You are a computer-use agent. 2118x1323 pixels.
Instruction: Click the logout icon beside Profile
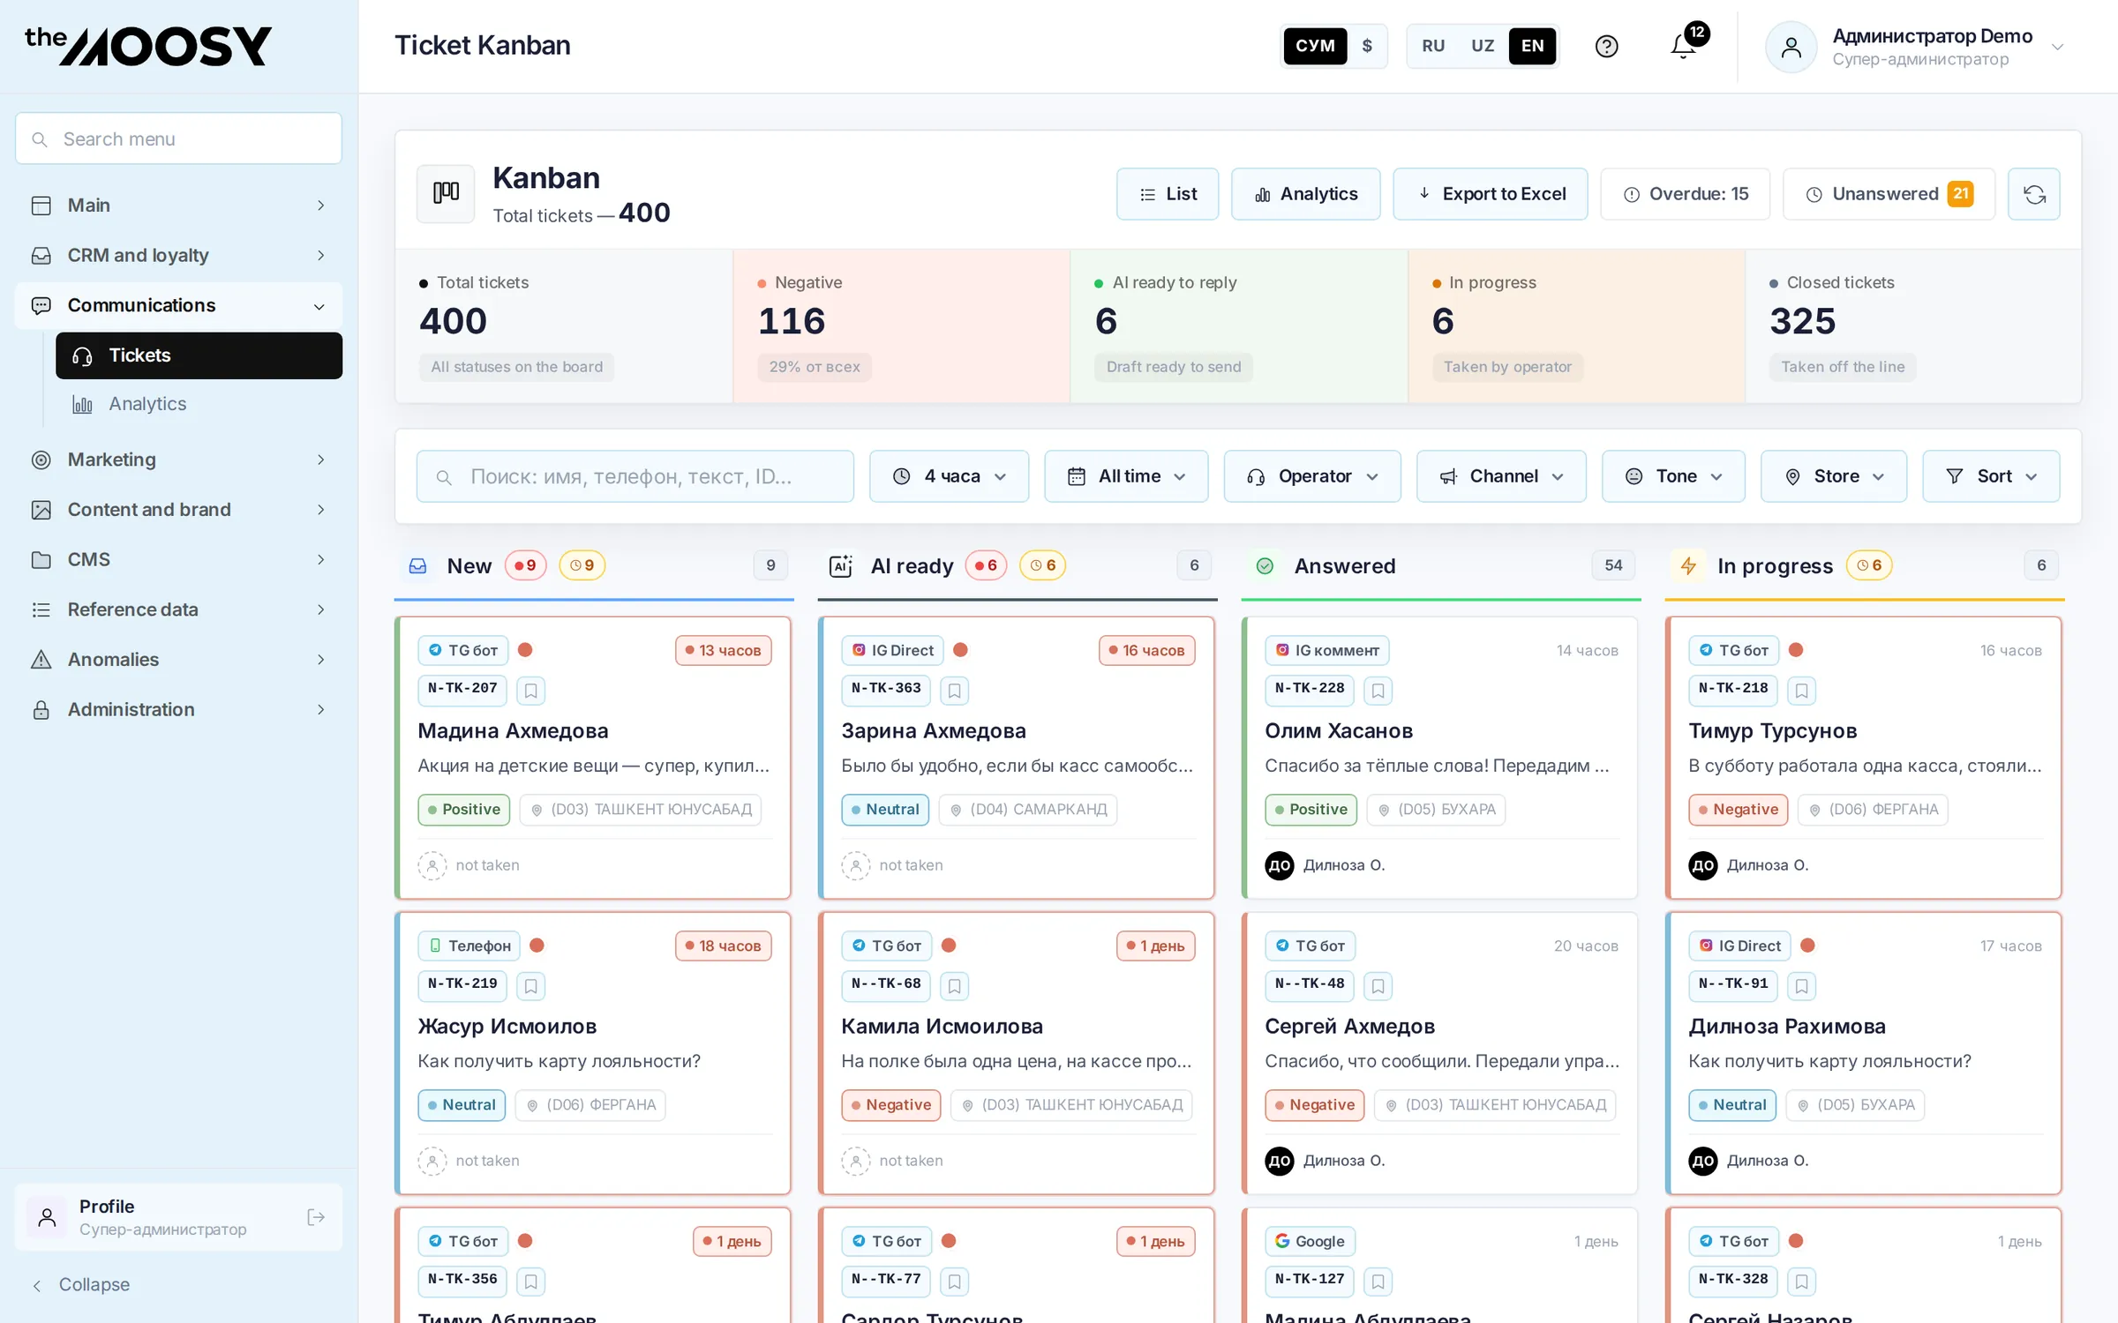click(x=316, y=1218)
